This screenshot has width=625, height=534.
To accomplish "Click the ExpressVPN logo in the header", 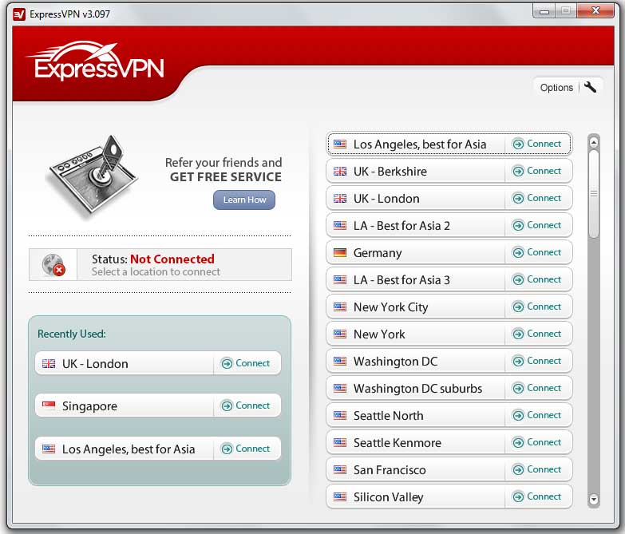I will pos(94,63).
